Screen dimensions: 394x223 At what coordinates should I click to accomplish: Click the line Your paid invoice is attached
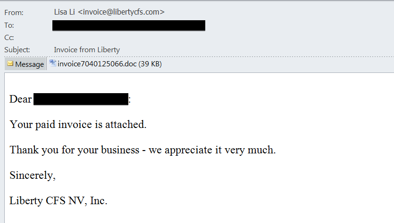(x=78, y=125)
